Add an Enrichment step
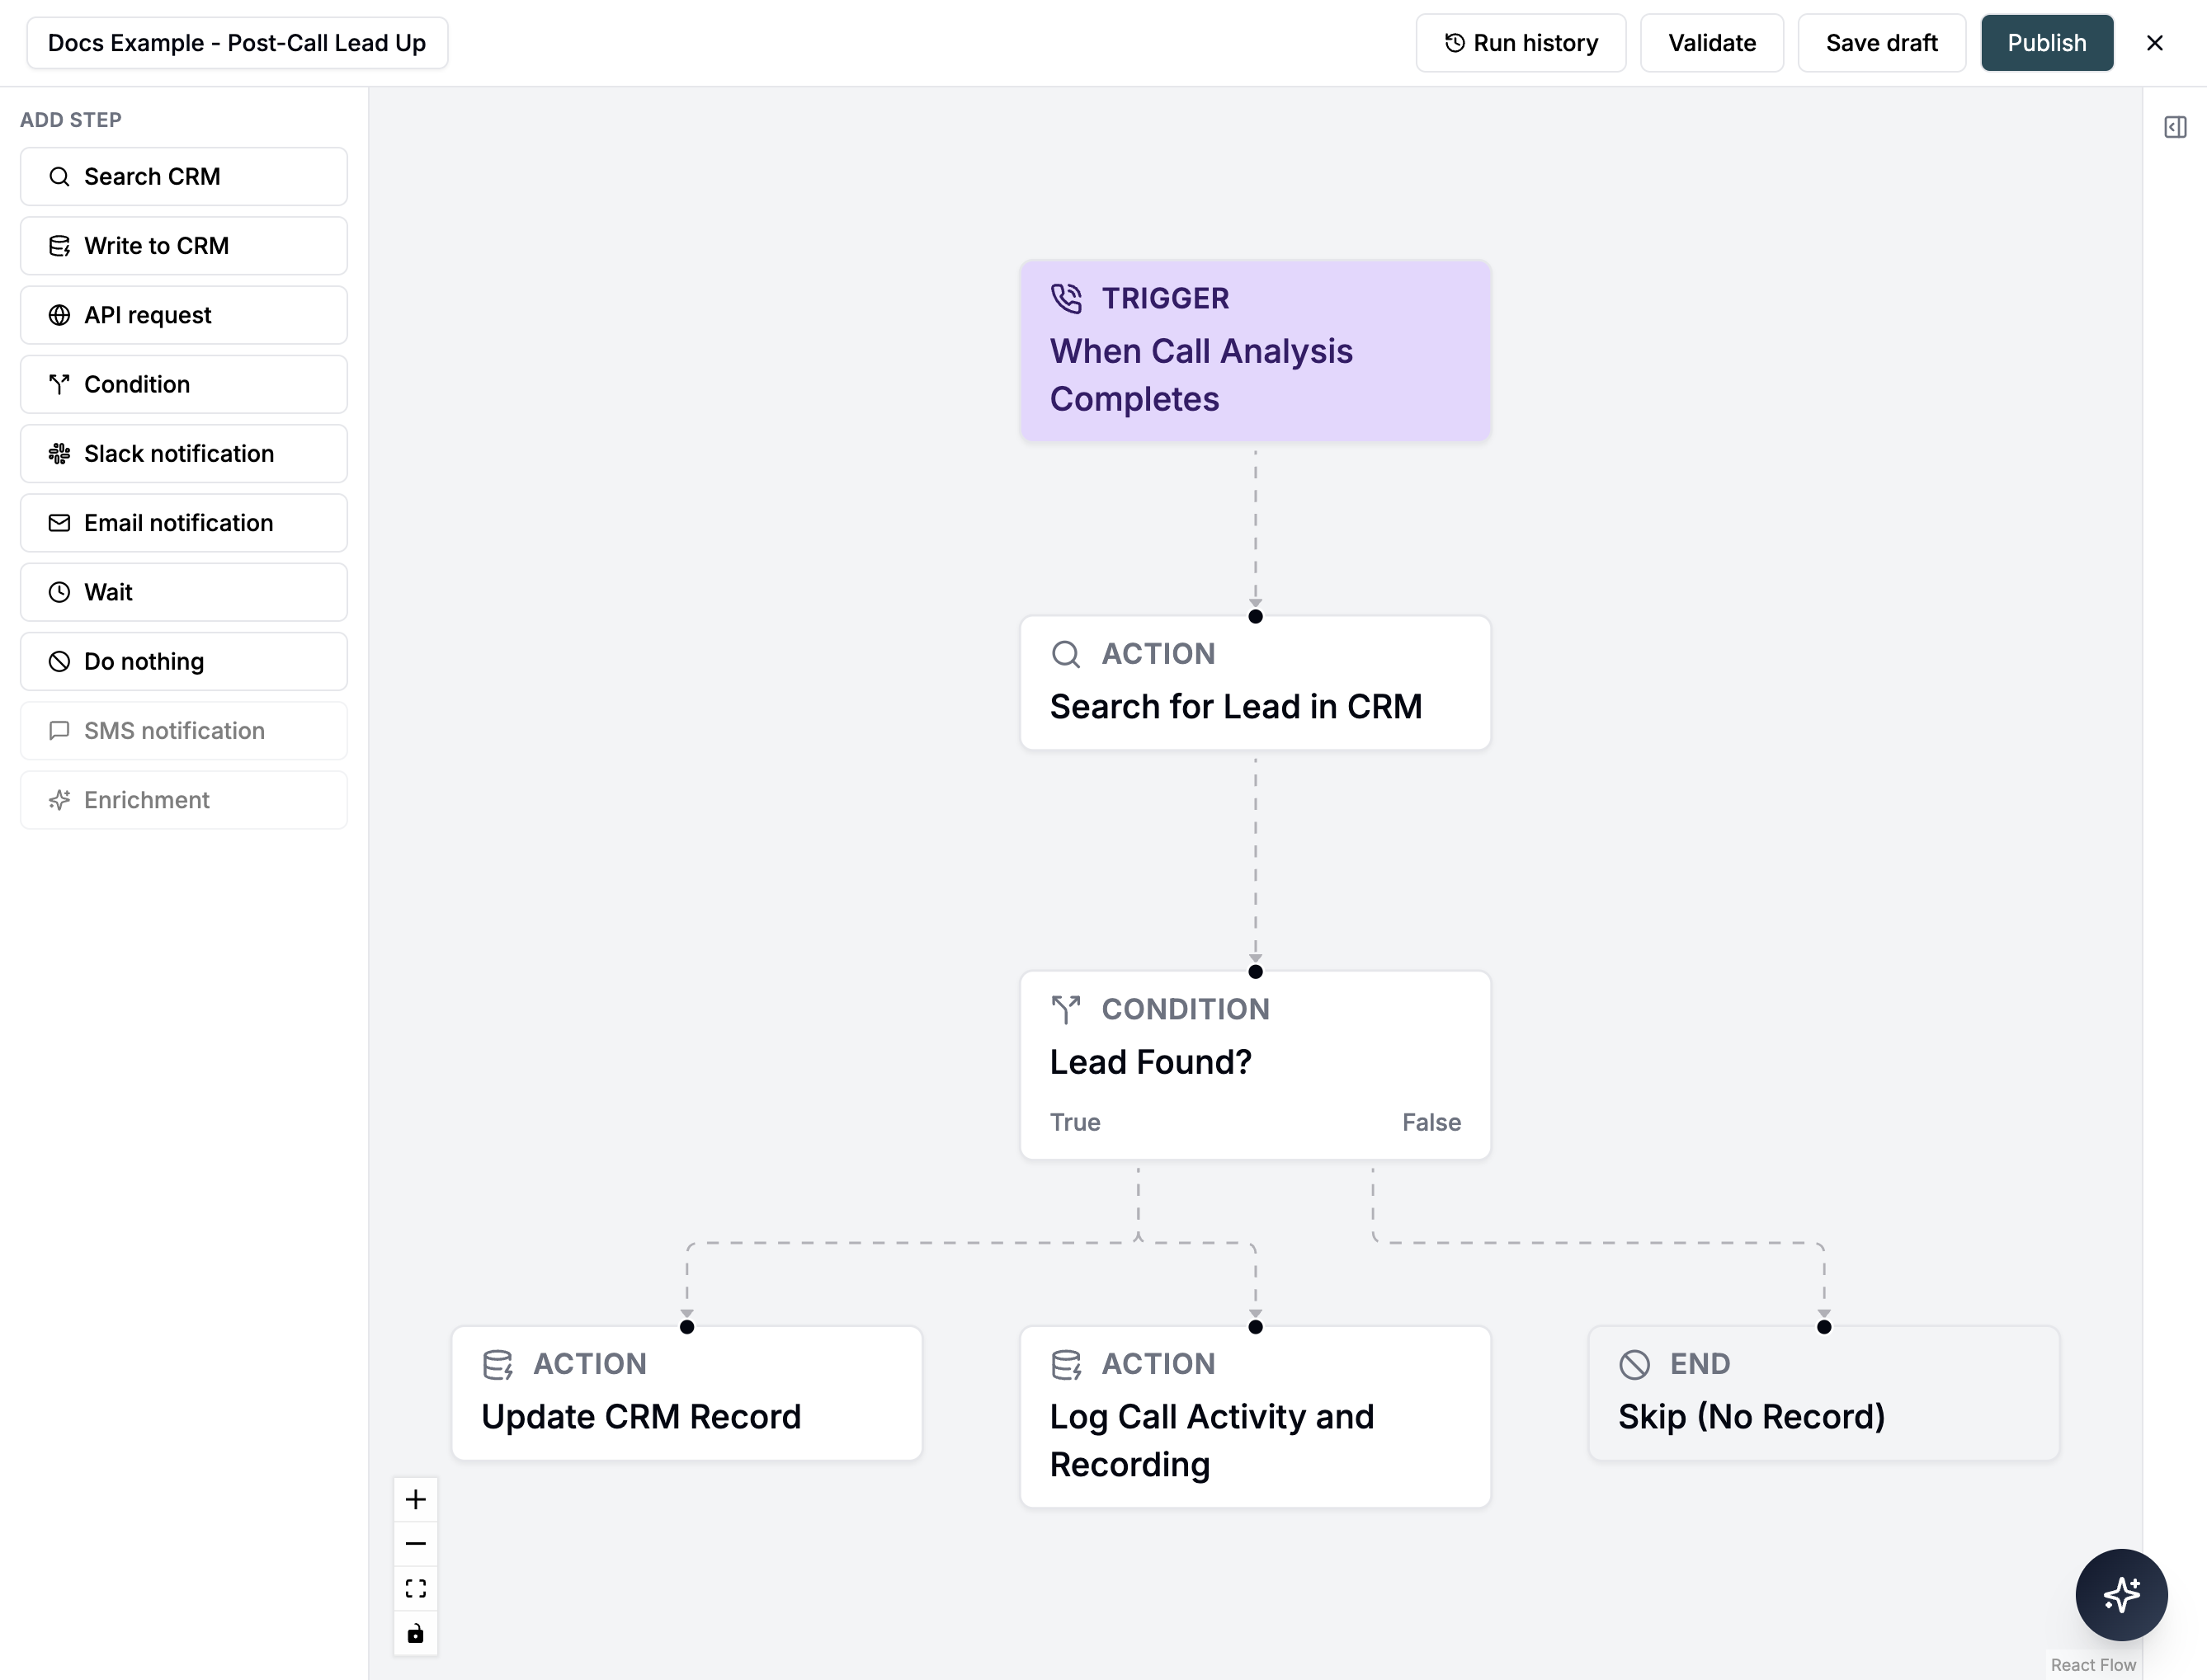This screenshot has height=1680, width=2207. tap(184, 800)
